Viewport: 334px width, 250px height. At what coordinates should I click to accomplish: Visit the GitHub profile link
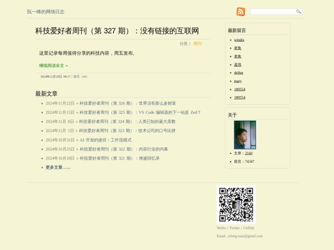click(x=248, y=228)
